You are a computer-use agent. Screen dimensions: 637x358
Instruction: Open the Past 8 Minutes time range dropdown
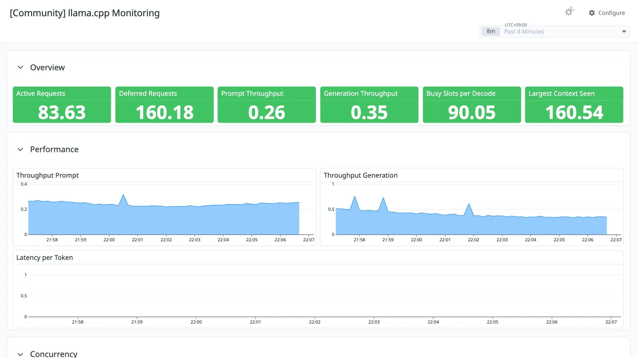point(554,31)
